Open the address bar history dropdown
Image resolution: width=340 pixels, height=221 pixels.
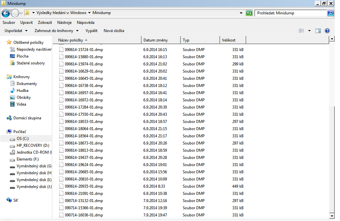[241, 13]
